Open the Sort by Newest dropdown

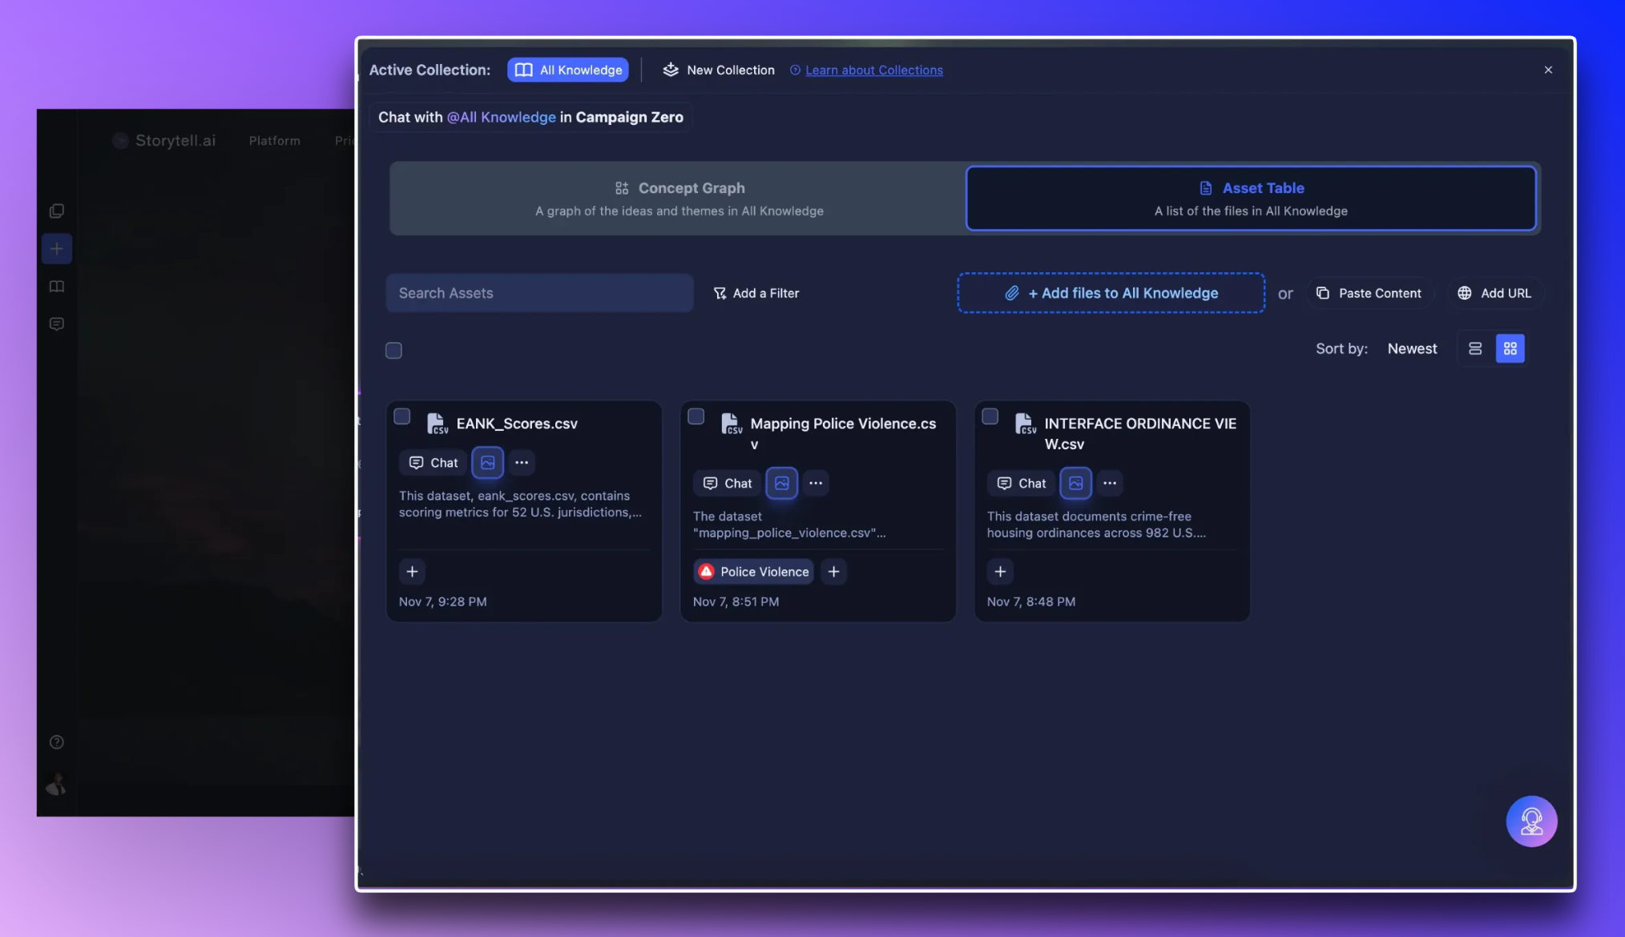coord(1412,348)
